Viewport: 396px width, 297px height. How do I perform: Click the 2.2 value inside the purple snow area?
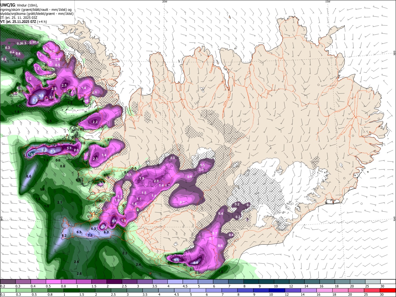tap(95, 122)
